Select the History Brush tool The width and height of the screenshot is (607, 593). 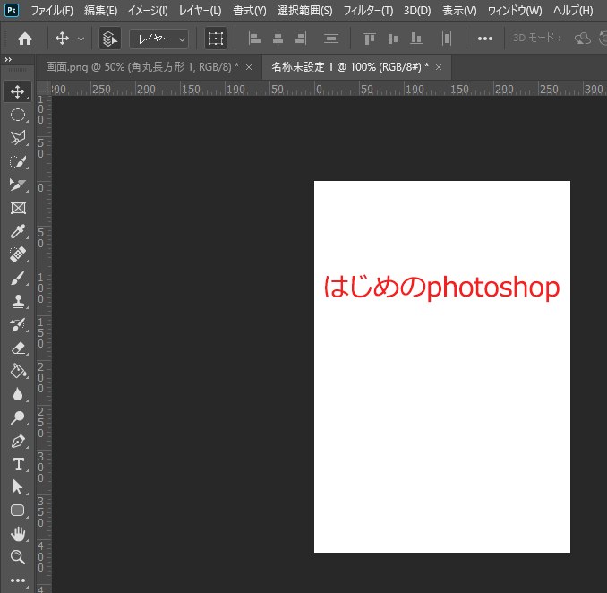coord(18,324)
